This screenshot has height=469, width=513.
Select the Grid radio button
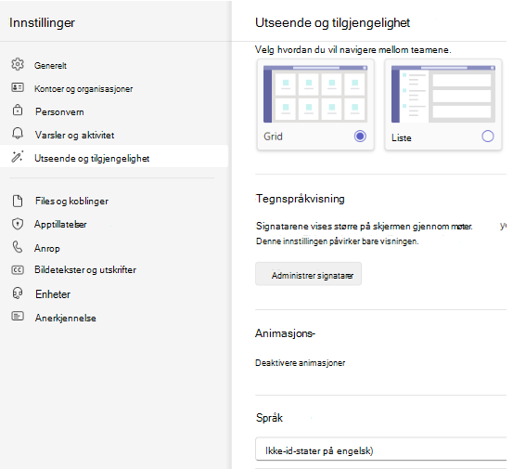pos(360,137)
